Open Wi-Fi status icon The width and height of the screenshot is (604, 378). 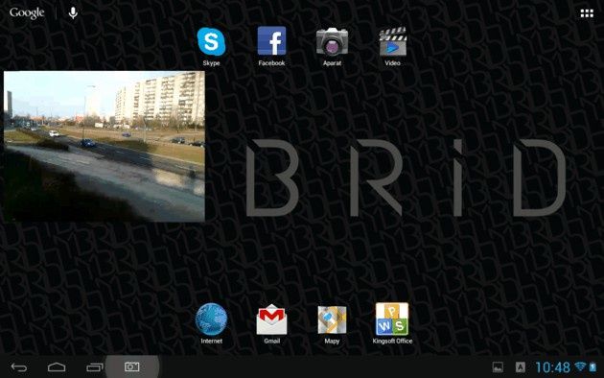pyautogui.click(x=580, y=366)
